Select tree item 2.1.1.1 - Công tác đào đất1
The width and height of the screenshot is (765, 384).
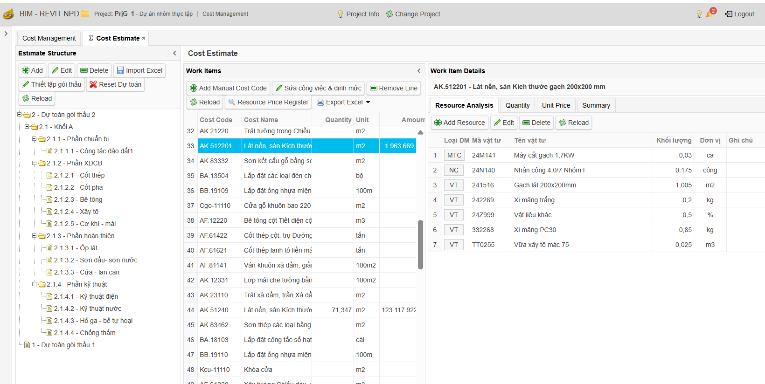93,151
